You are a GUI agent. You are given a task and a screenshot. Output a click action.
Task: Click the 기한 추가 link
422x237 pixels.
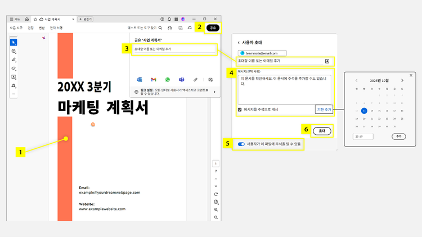coord(324,110)
